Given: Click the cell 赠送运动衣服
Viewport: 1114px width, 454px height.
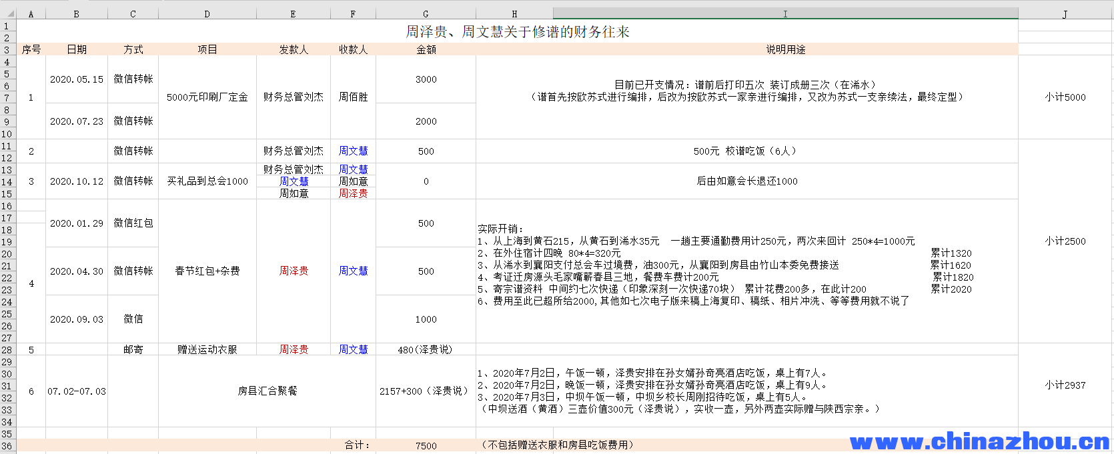Looking at the screenshot, I should click(207, 349).
